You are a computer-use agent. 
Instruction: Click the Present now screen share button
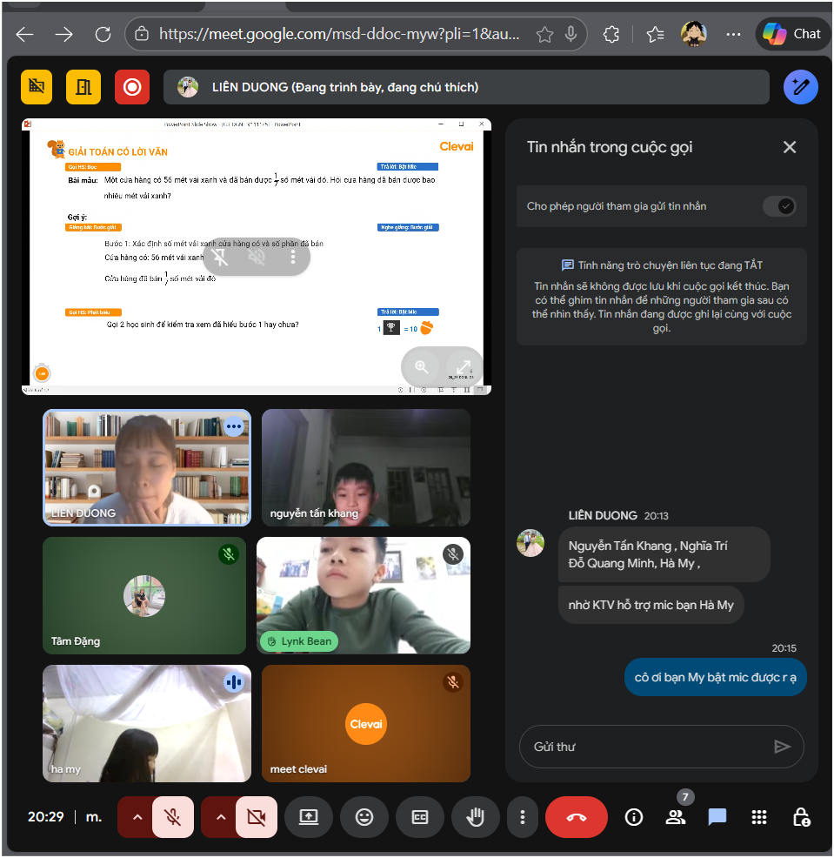[309, 817]
